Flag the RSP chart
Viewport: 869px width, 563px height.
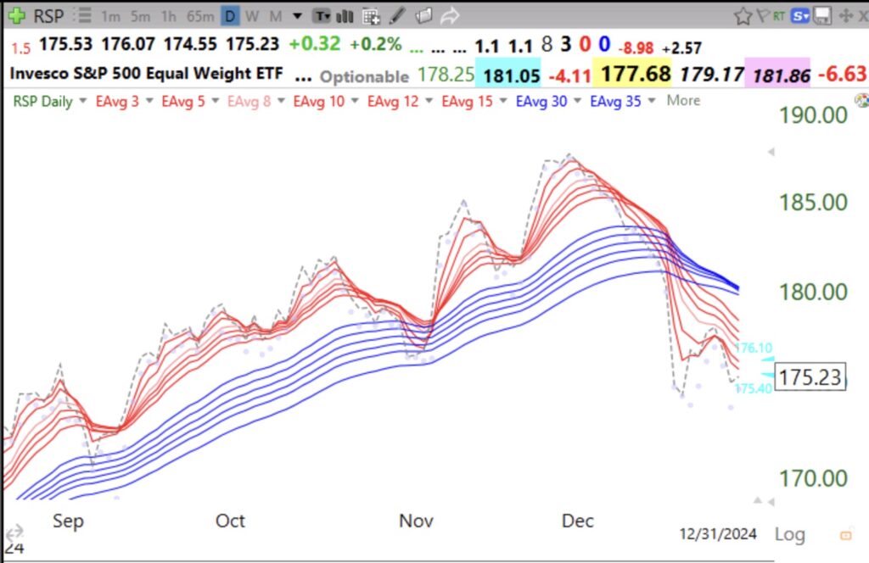pos(763,14)
